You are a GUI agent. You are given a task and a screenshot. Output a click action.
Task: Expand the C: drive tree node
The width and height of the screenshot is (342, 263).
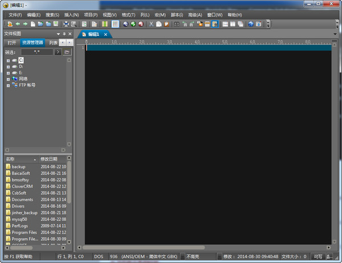pos(8,60)
